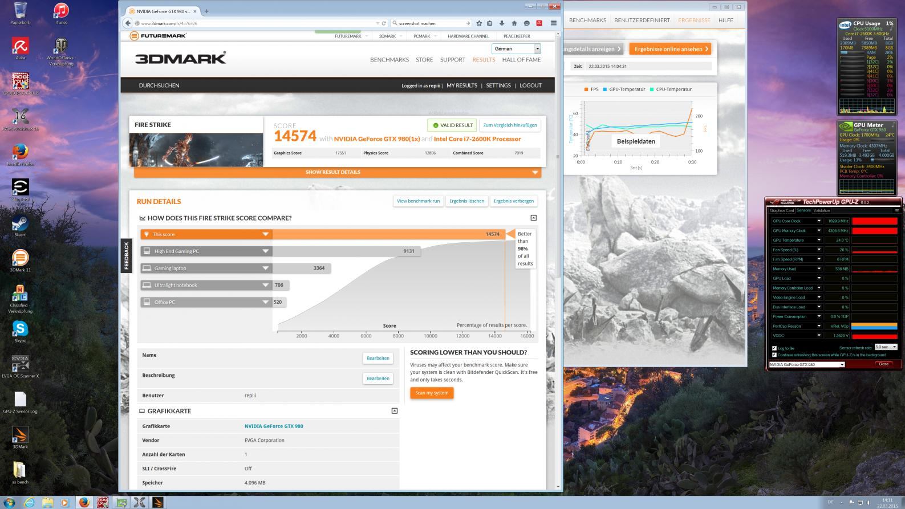Click the green CPU-Temperatur legend swatch
Screen dimensions: 905x509
pos(652,89)
